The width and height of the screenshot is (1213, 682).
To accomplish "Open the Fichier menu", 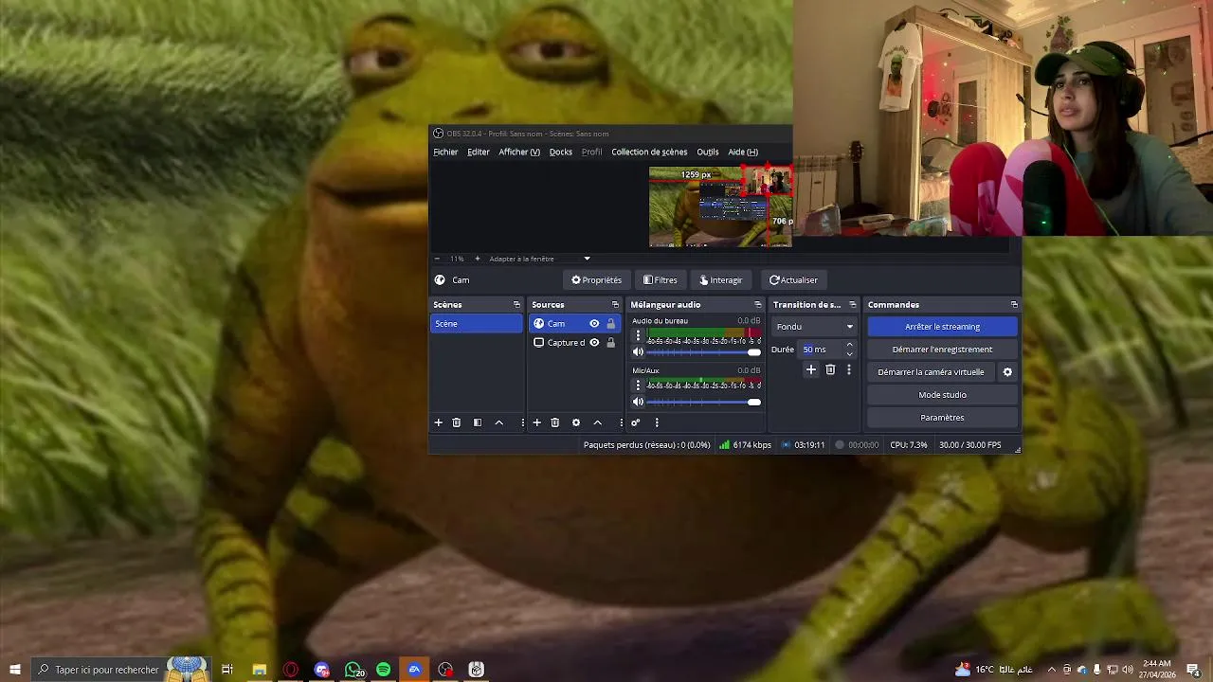I will (445, 152).
